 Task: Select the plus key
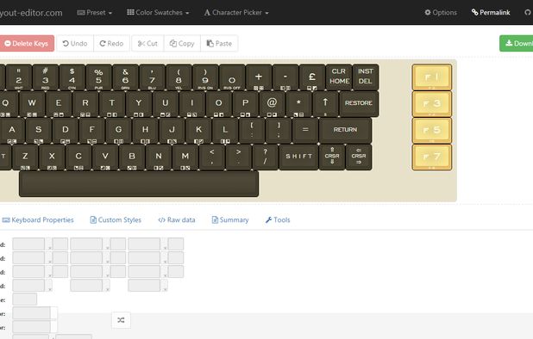click(259, 77)
